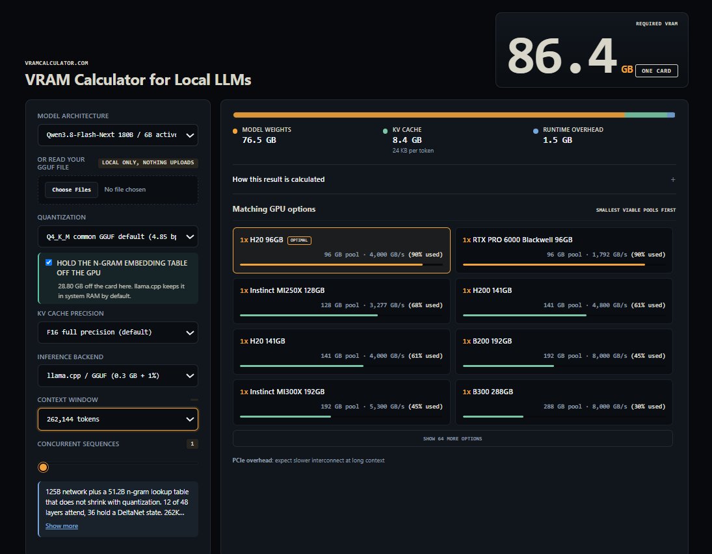This screenshot has width=712, height=554.
Task: Select the 1x H20 141GB option
Action: pyautogui.click(x=341, y=351)
